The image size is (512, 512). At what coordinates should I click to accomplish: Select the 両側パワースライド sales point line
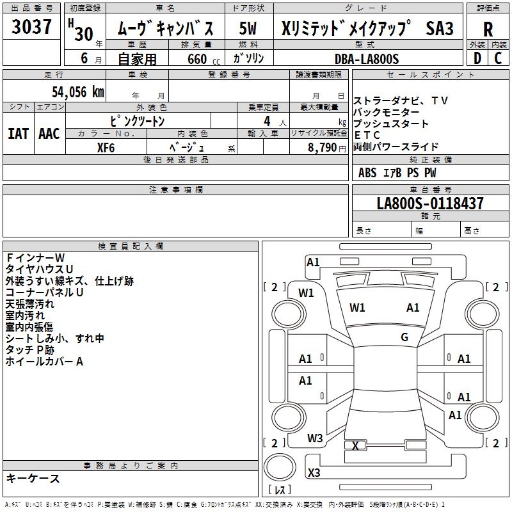tap(396, 147)
